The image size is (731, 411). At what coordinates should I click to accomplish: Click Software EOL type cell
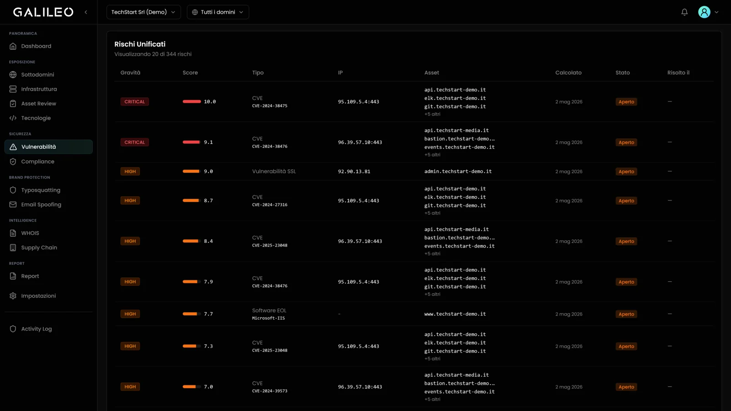tap(269, 311)
